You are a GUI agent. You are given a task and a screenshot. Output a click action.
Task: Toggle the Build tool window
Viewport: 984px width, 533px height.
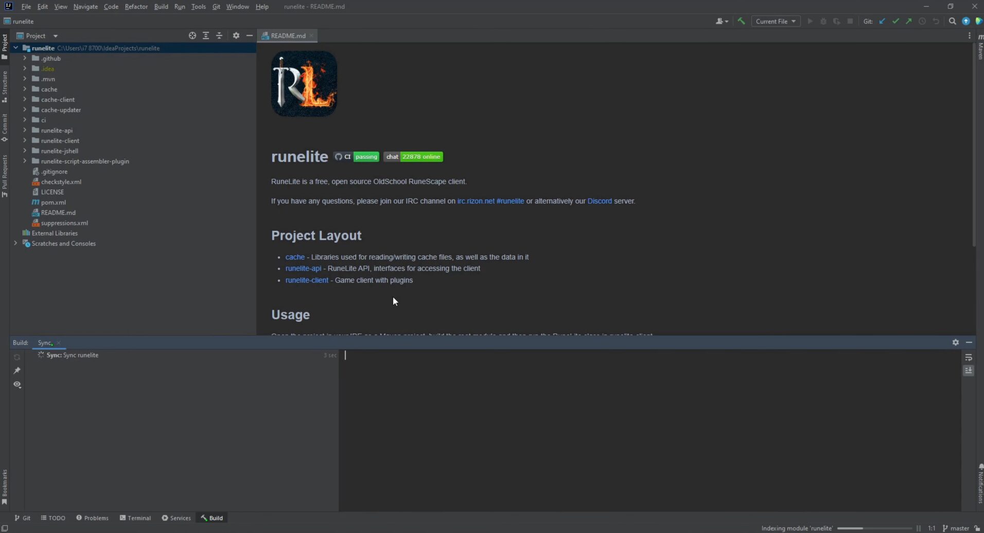point(212,518)
